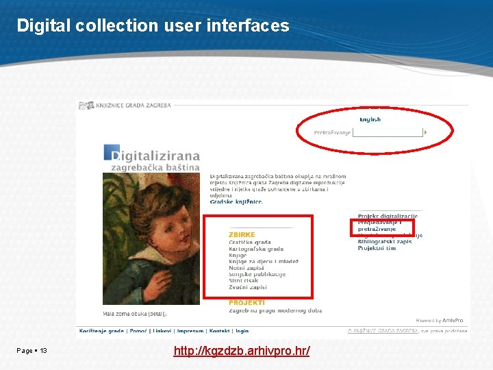Screen dimensions: 493x370
Task: Open the Knjige collection
Action: tap(238, 256)
